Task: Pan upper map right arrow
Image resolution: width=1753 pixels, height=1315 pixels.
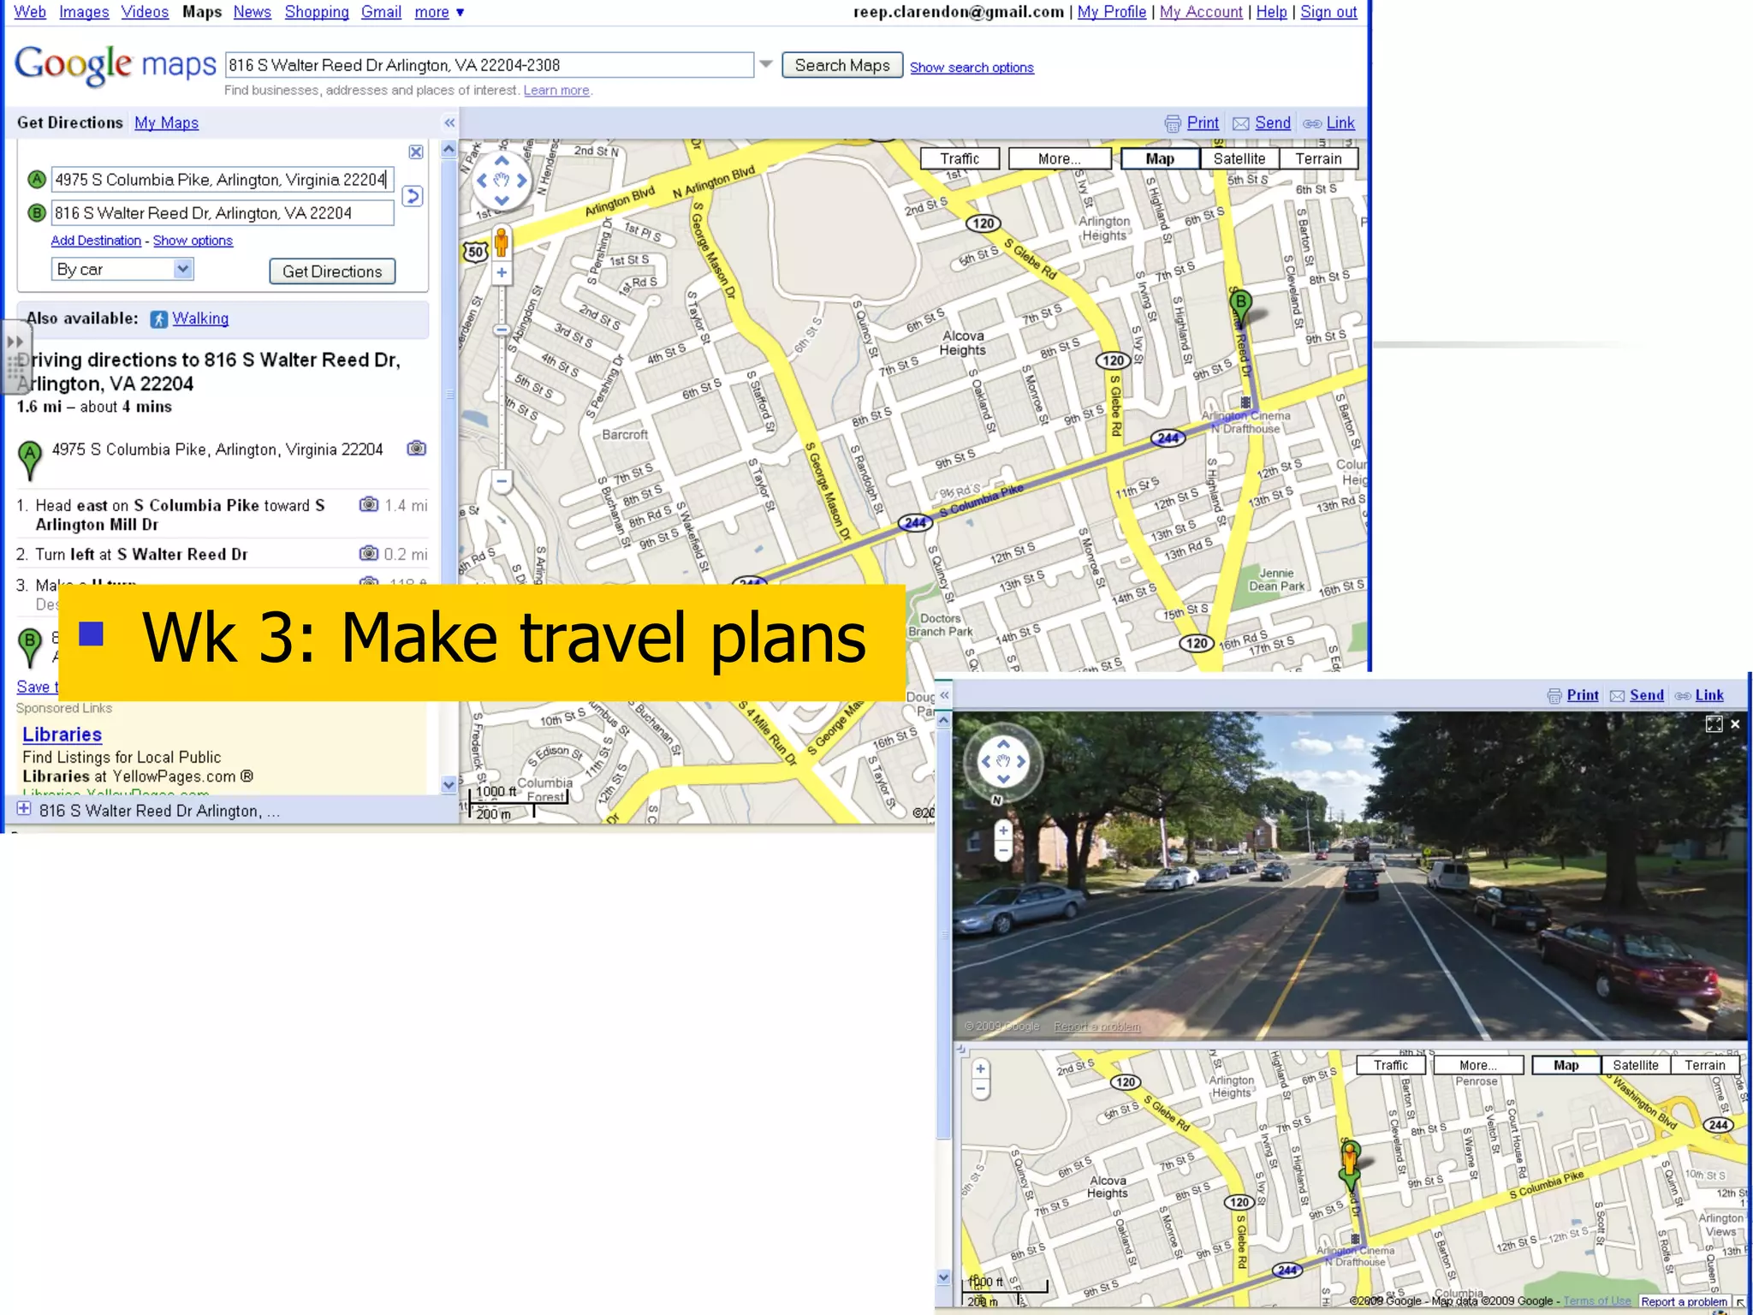Action: pyautogui.click(x=521, y=181)
